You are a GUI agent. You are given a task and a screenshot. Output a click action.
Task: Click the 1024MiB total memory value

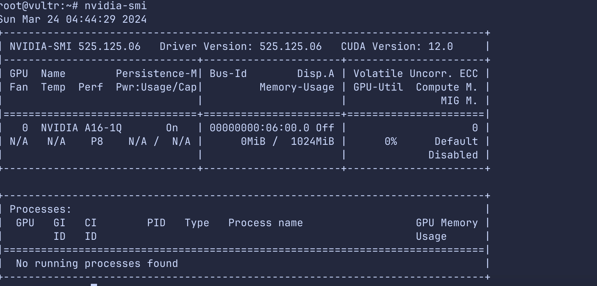click(x=312, y=142)
